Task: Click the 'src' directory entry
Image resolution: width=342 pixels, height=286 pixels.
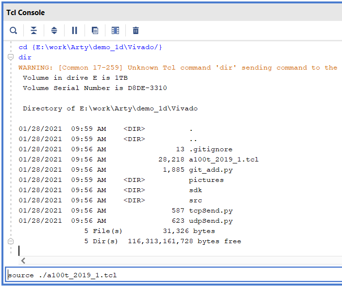Action: [x=195, y=200]
